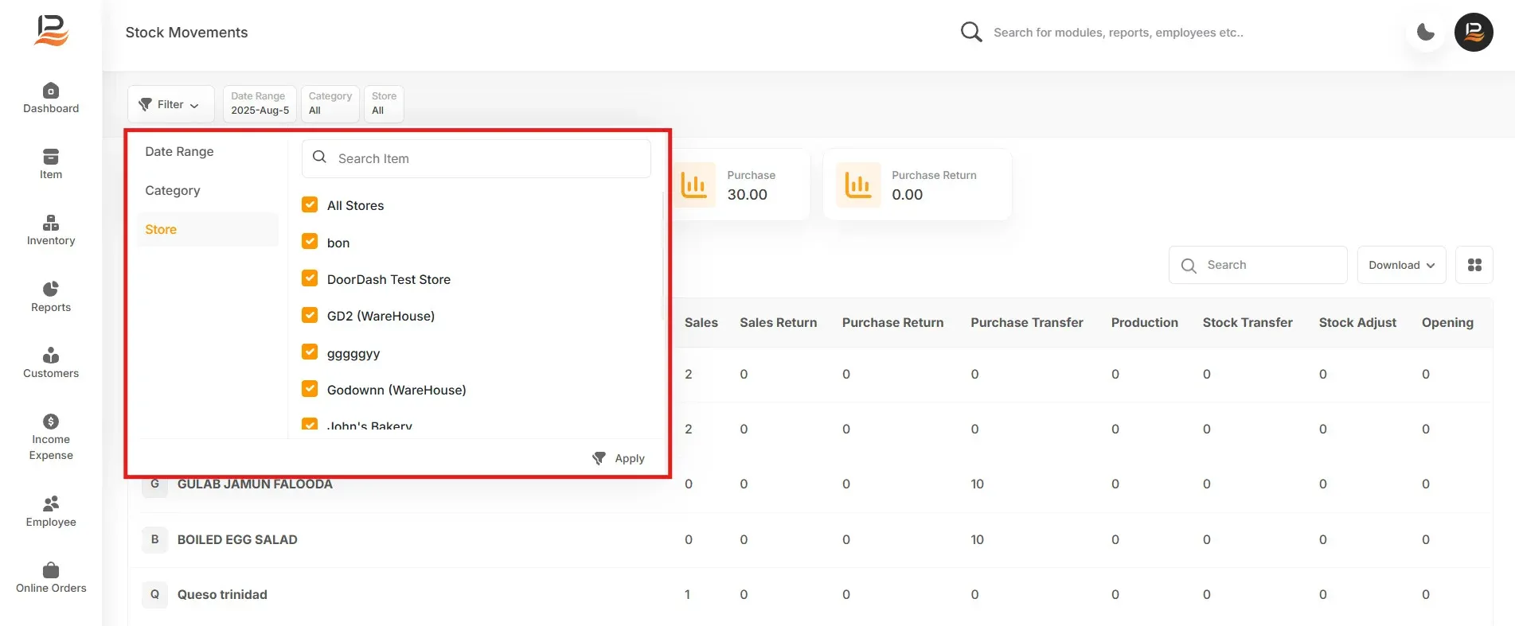Open the Reports pie chart icon

[51, 289]
